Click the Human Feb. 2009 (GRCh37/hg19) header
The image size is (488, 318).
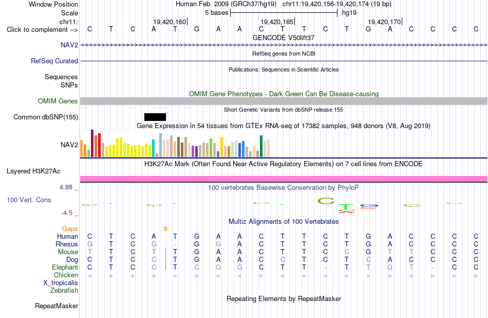(226, 4)
